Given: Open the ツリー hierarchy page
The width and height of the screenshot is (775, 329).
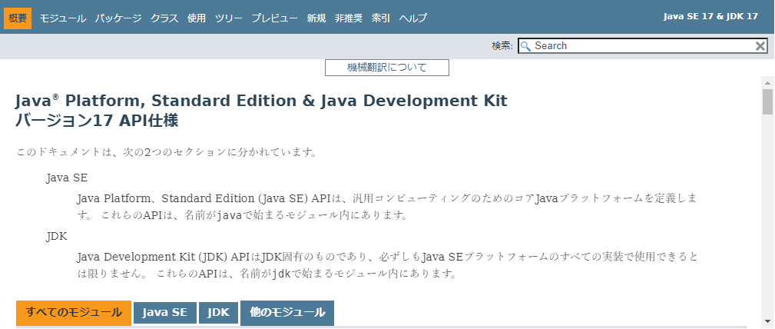Looking at the screenshot, I should pos(229,18).
